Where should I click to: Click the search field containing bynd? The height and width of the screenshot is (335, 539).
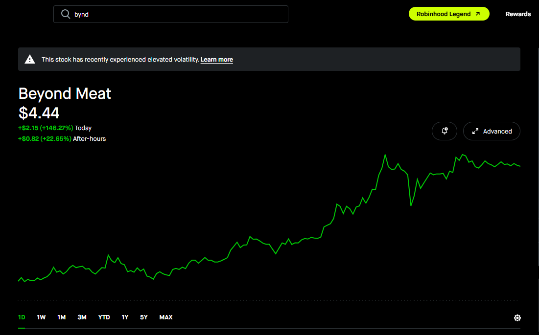tap(170, 14)
